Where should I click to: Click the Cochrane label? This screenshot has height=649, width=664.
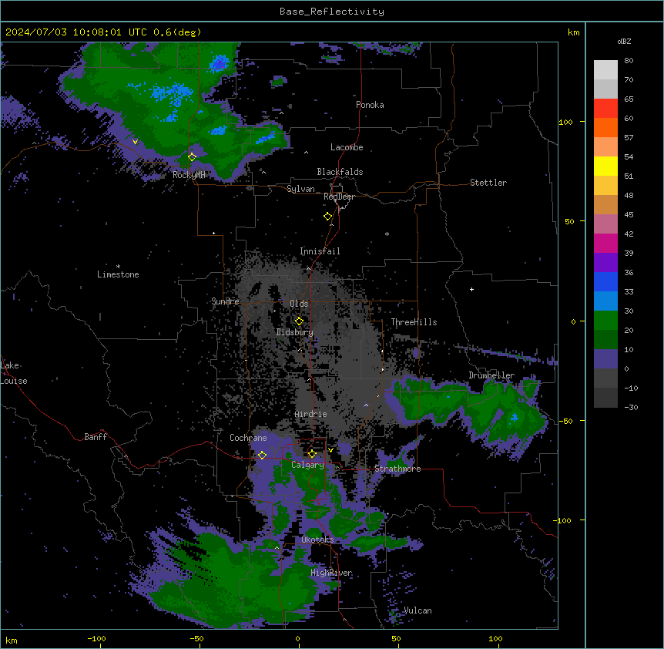coord(248,438)
